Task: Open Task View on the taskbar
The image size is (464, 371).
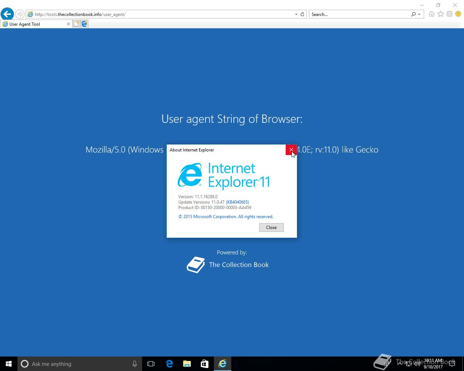Action: click(x=151, y=364)
